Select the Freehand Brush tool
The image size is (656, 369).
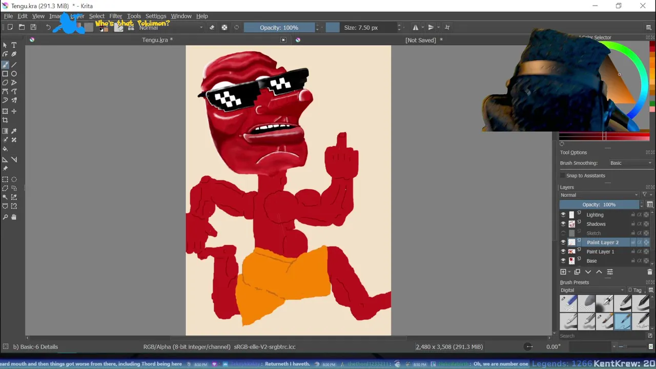point(5,65)
